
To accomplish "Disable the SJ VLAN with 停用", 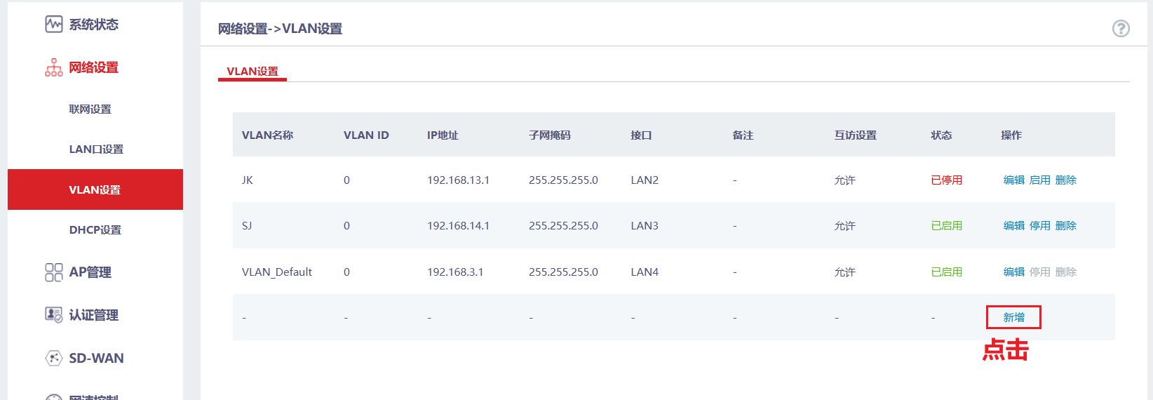I will tap(1039, 226).
